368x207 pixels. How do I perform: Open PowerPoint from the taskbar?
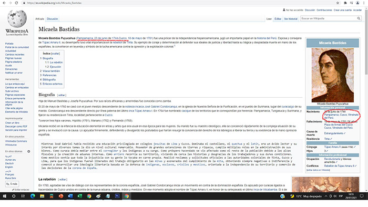pos(61,196)
